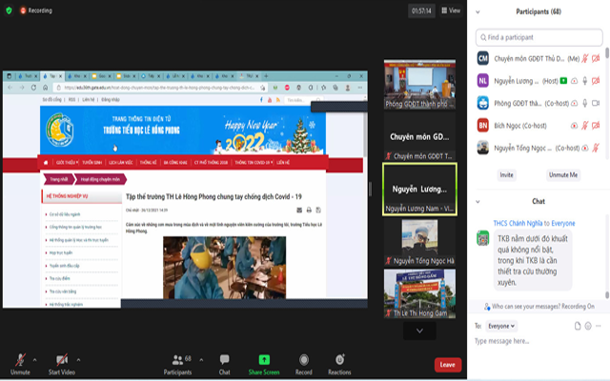
Task: Select the TH Lê Thị Hồng Gấm thumbnail
Action: point(419,294)
